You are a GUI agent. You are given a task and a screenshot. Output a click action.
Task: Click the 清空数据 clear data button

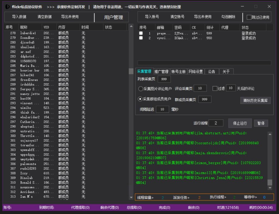coord(44,17)
